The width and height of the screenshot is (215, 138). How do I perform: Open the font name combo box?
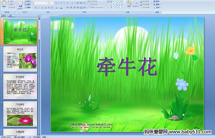[41, 3]
